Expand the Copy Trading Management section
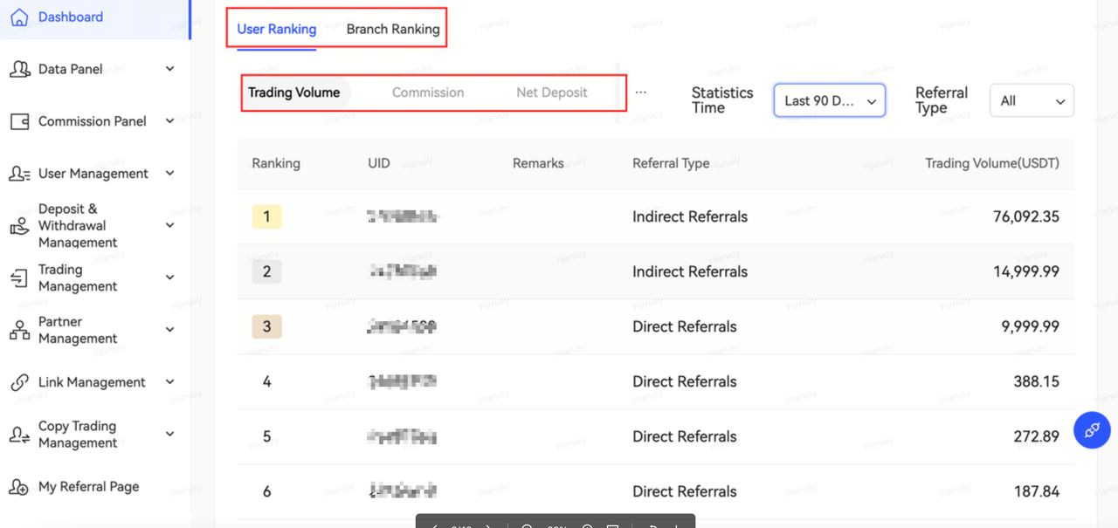The height and width of the screenshot is (528, 1118). 170,434
